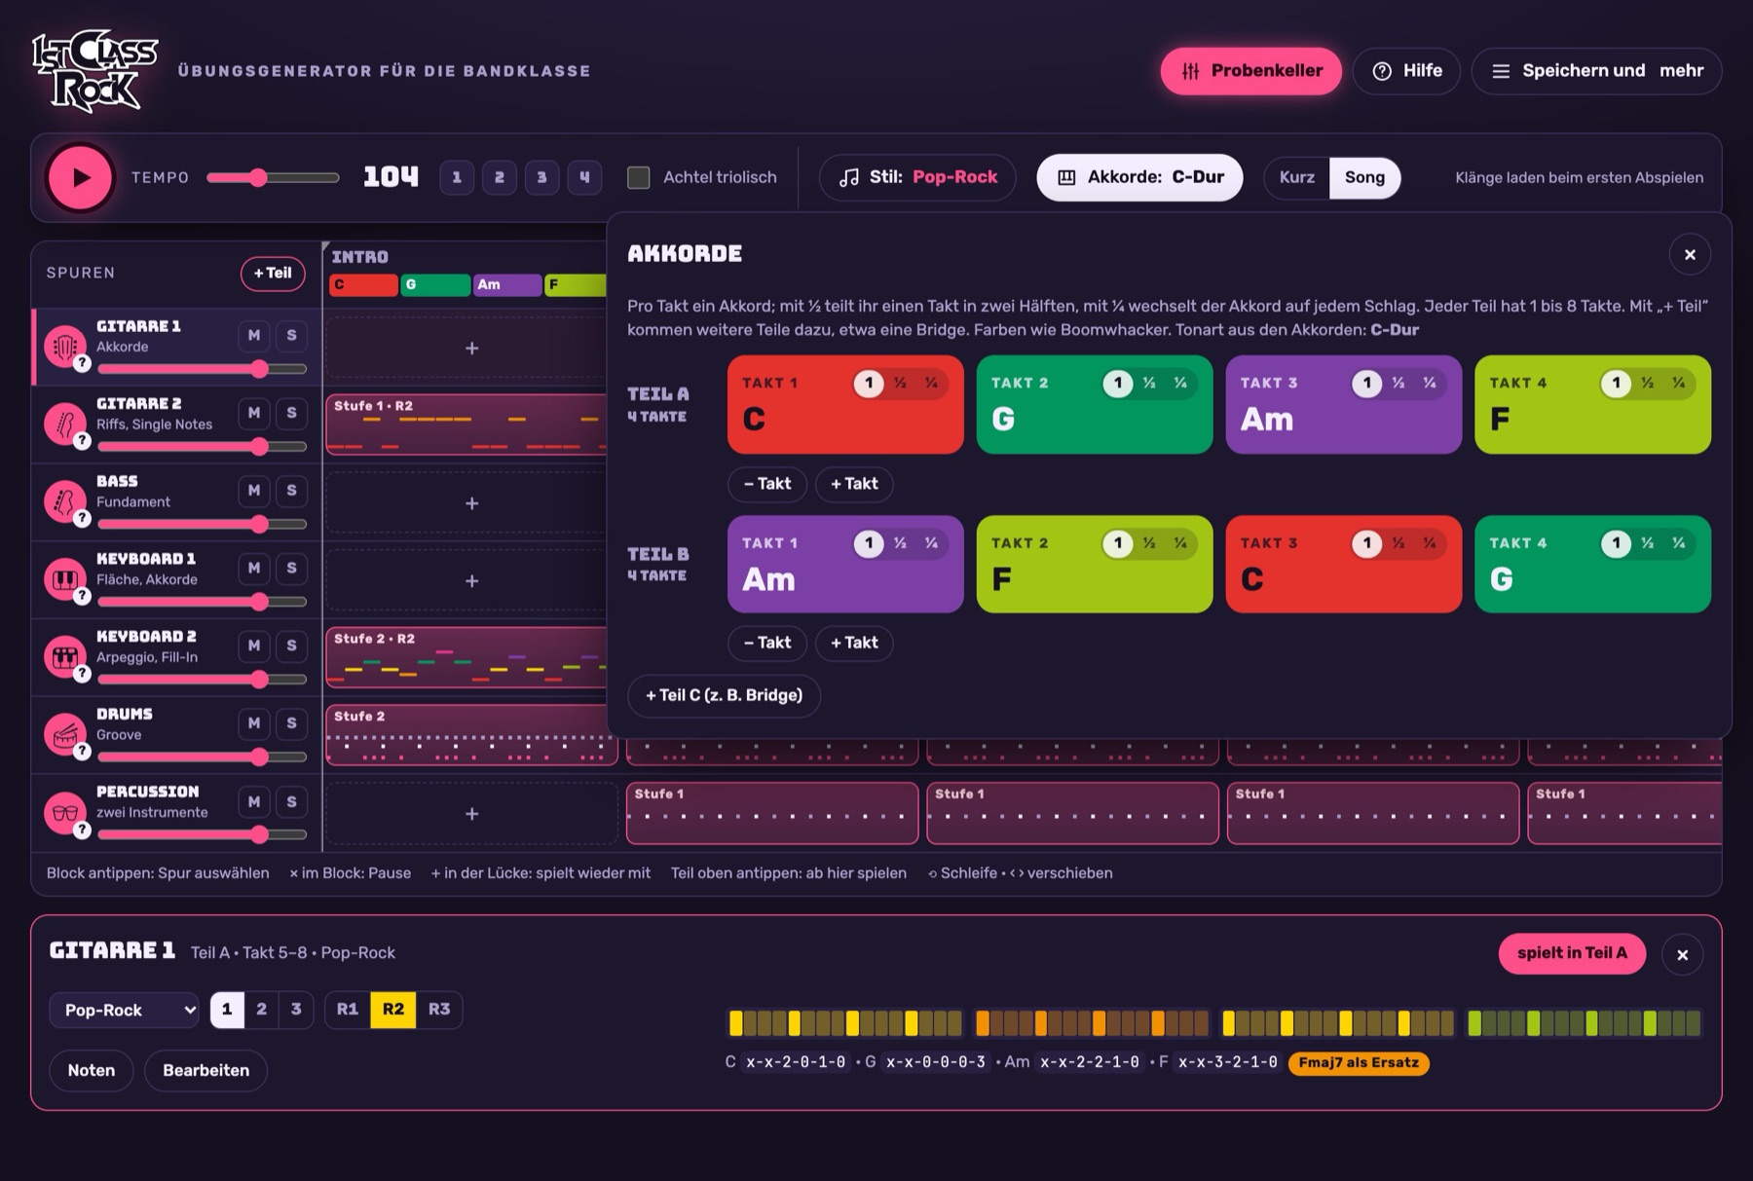Close the Gitarre 1 detail panel
Viewport: 1753px width, 1181px height.
(1682, 955)
